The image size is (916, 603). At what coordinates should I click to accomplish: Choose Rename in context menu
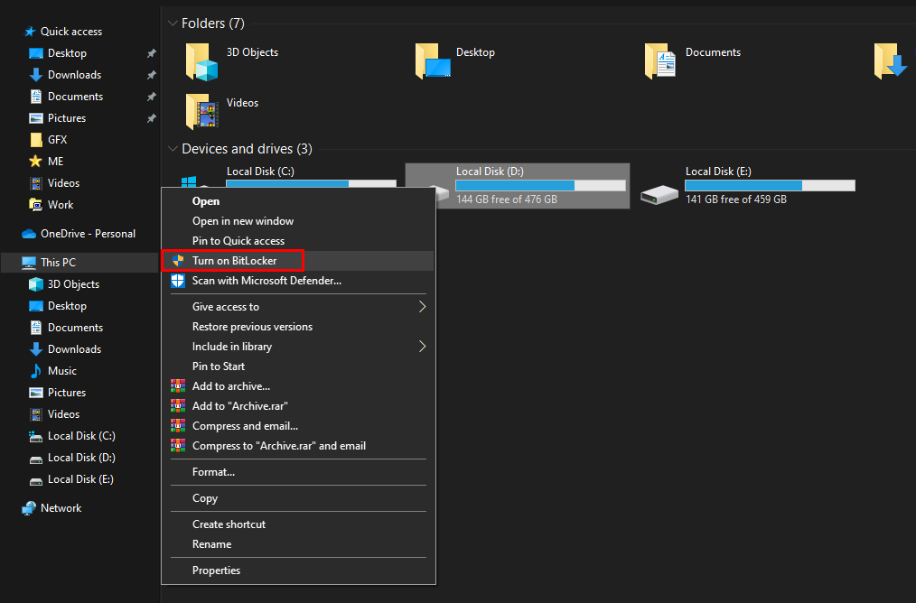(211, 544)
